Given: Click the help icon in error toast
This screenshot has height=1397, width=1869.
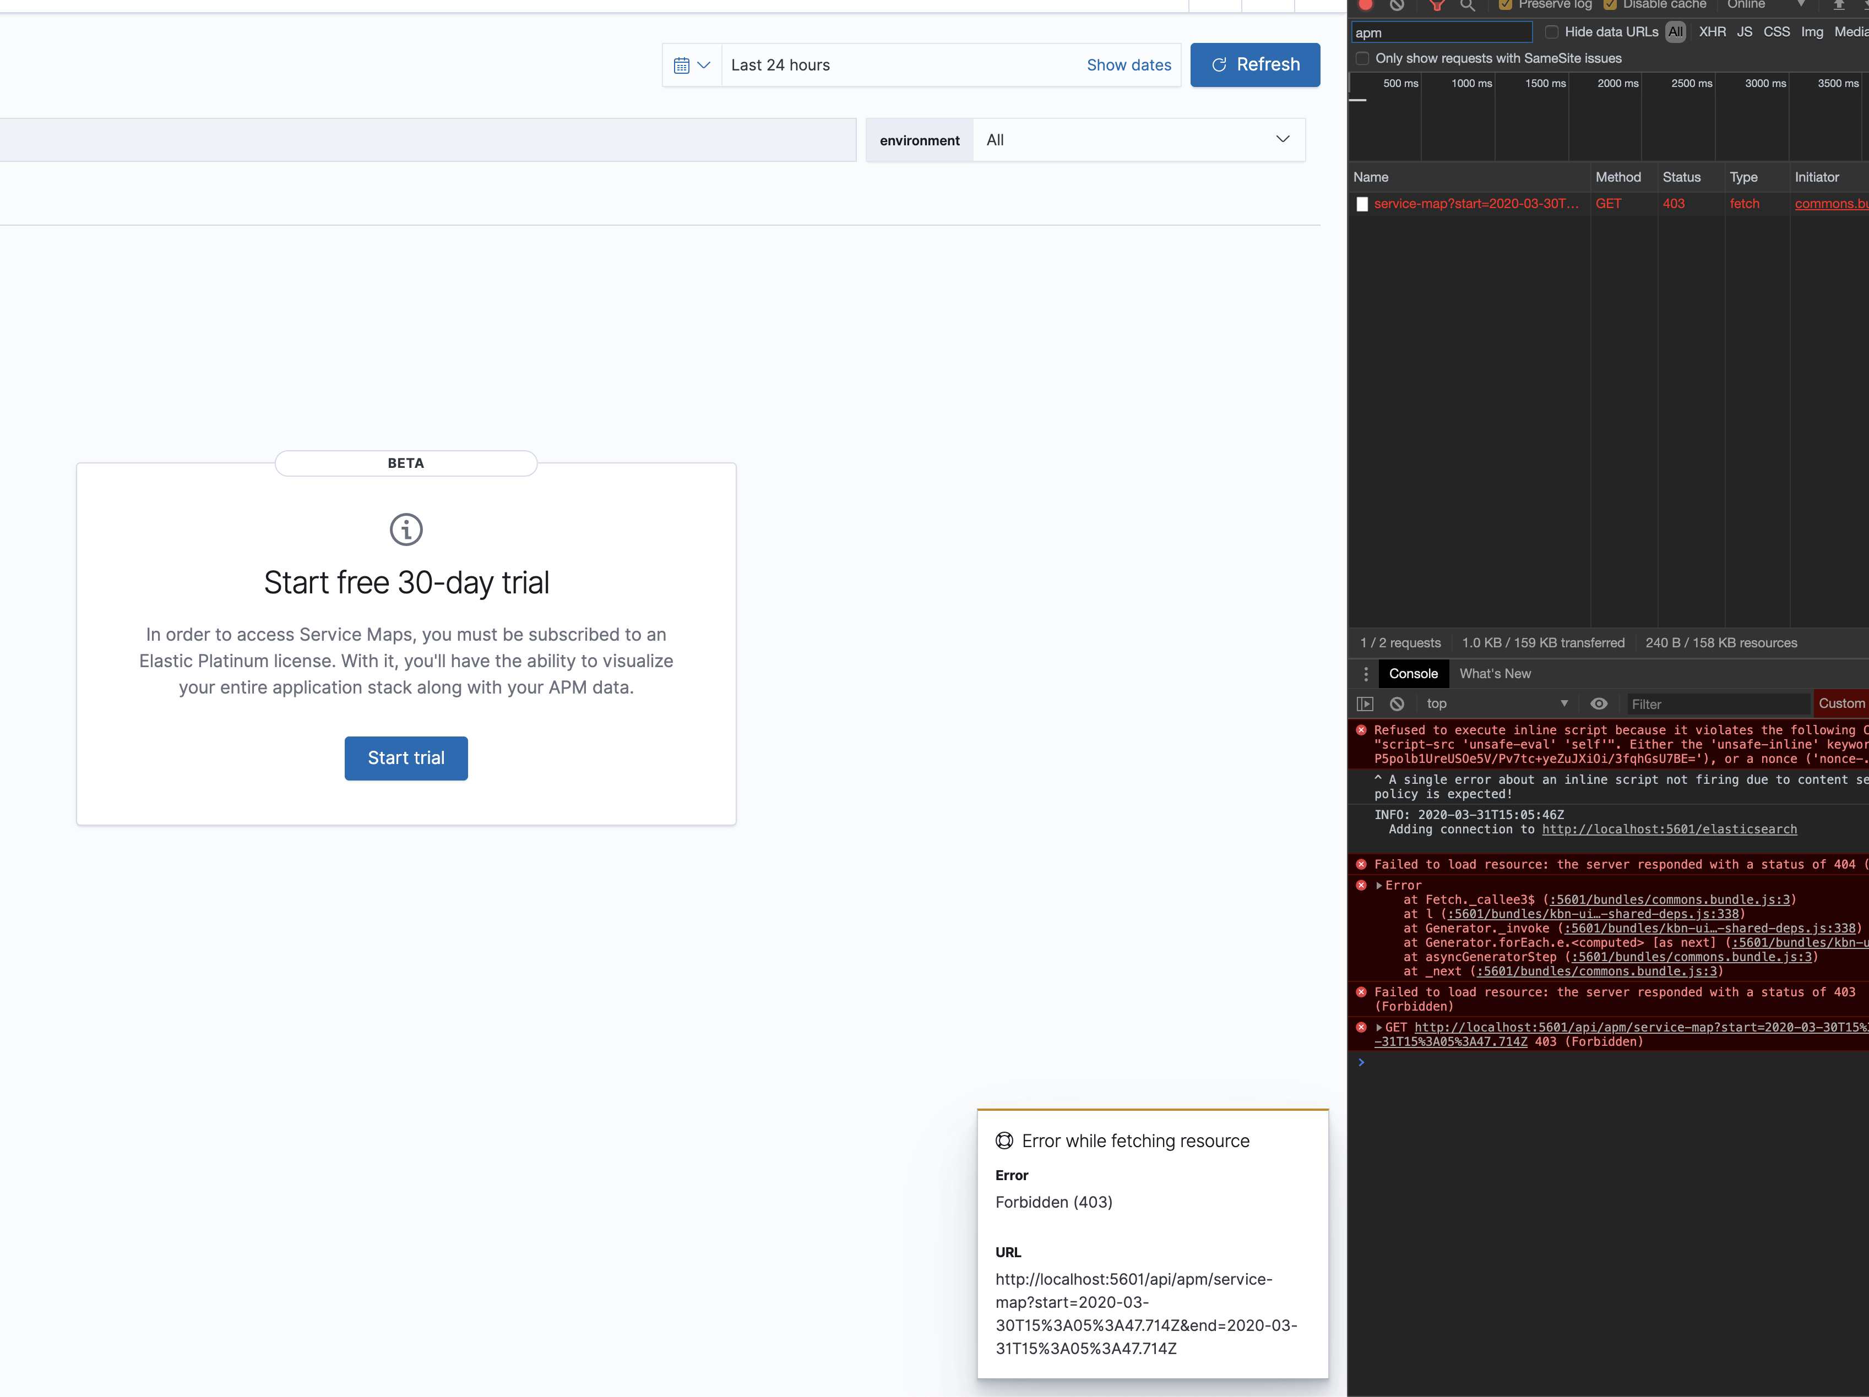Looking at the screenshot, I should click(1004, 1141).
